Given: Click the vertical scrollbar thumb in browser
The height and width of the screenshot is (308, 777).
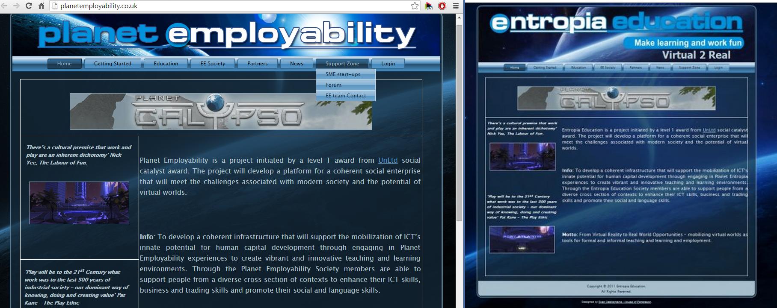Looking at the screenshot, I should click(460, 123).
